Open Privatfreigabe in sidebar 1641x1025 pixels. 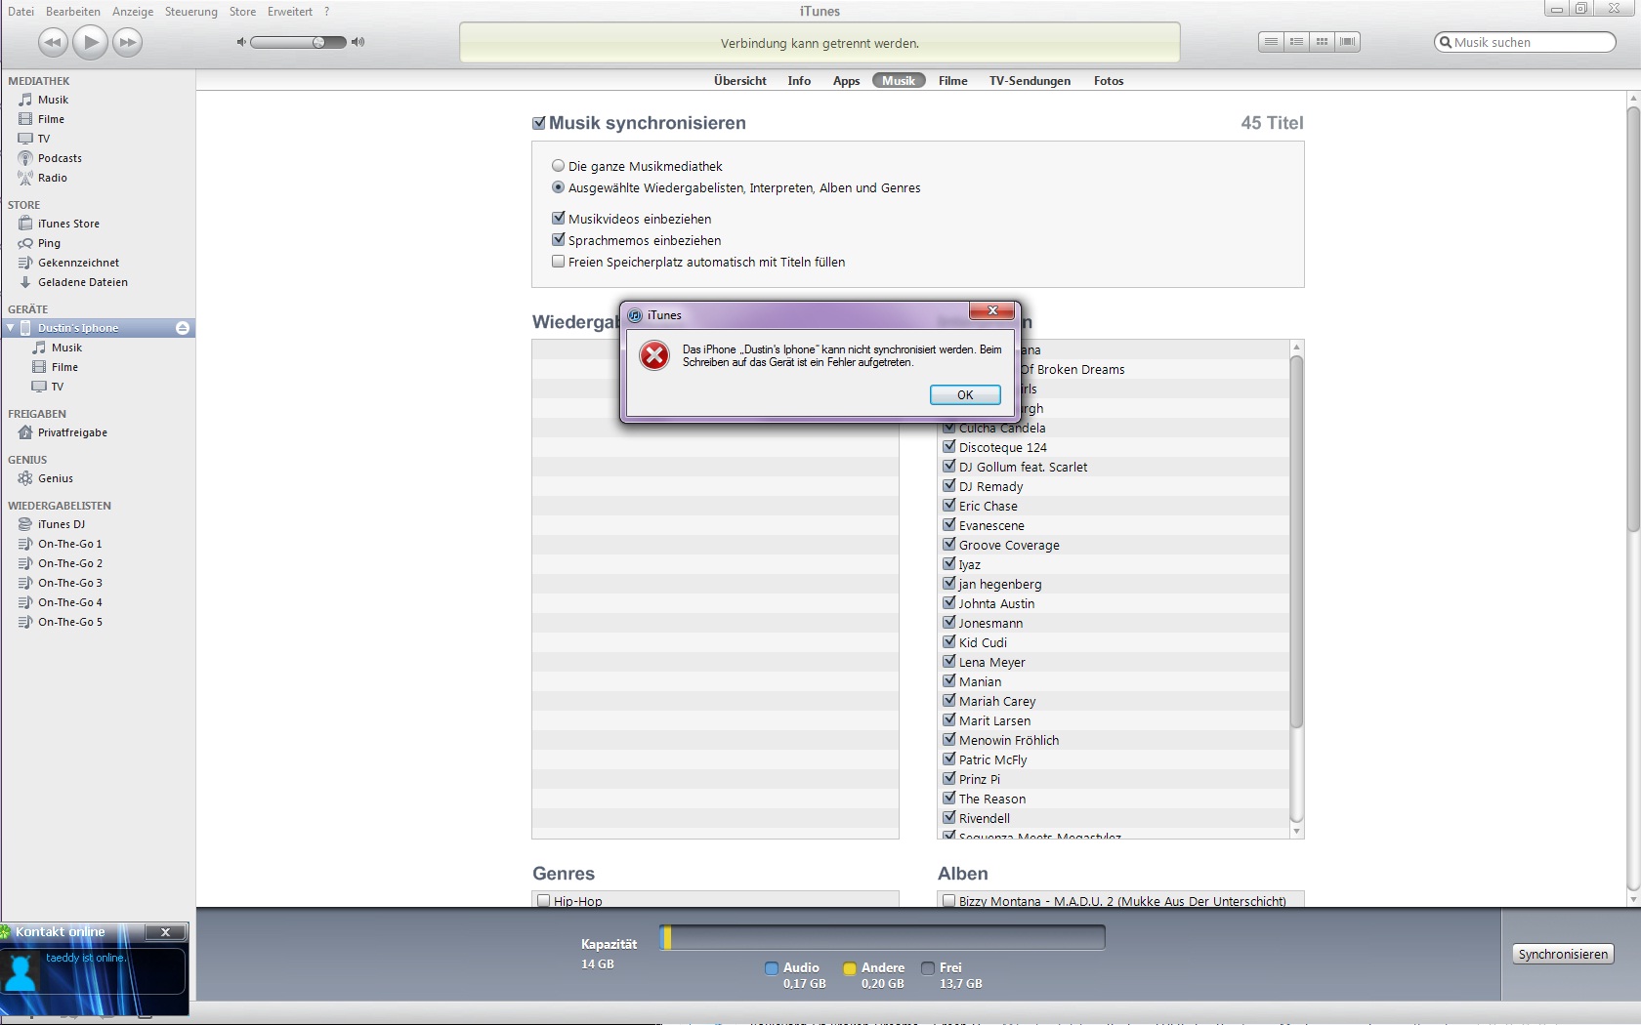pyautogui.click(x=72, y=432)
